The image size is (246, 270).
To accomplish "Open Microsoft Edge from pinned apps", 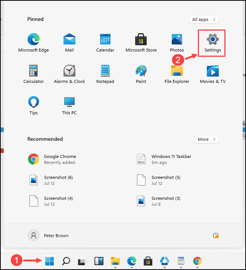I will 34,43.
